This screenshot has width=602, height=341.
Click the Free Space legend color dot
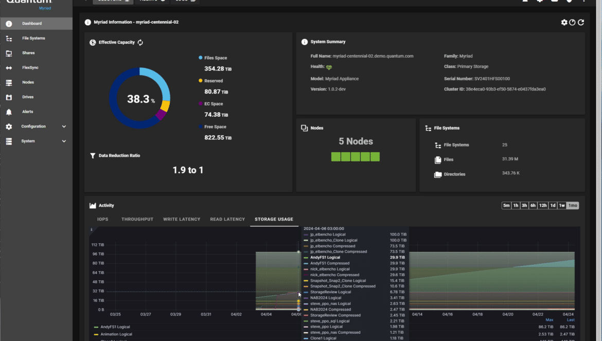(201, 127)
